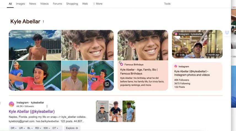Click the DR metric in SEO toolbar
The image size is (236, 131).
[x=13, y=128]
